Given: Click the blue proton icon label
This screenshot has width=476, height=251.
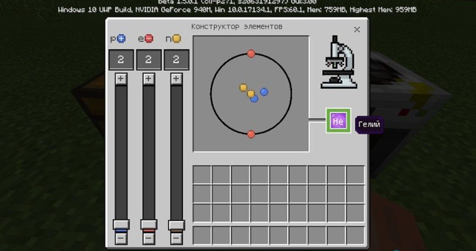Looking at the screenshot, I should 121,39.
